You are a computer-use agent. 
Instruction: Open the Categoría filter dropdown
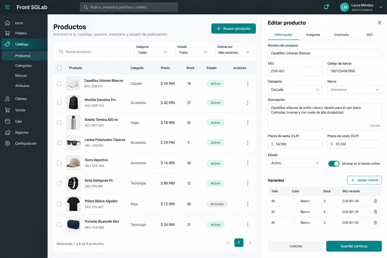coord(152,52)
